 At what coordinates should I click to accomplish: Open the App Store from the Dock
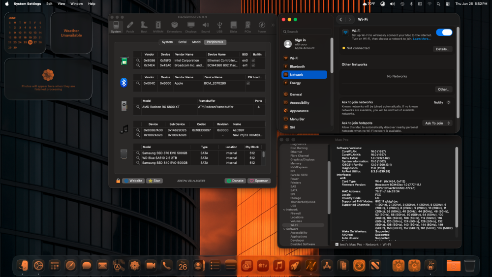[x=327, y=266]
